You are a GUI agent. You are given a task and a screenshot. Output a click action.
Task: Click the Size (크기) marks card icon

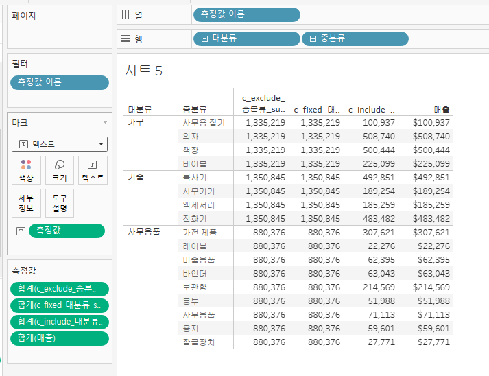[60, 170]
